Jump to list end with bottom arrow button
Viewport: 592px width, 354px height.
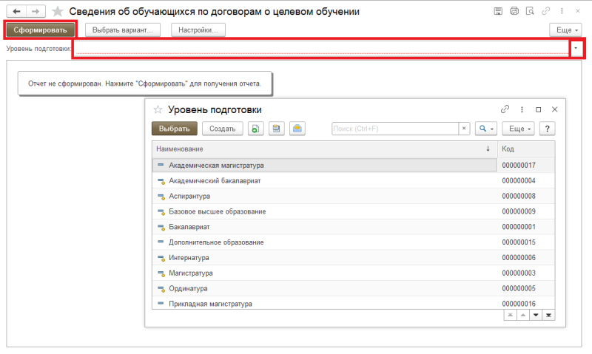548,315
